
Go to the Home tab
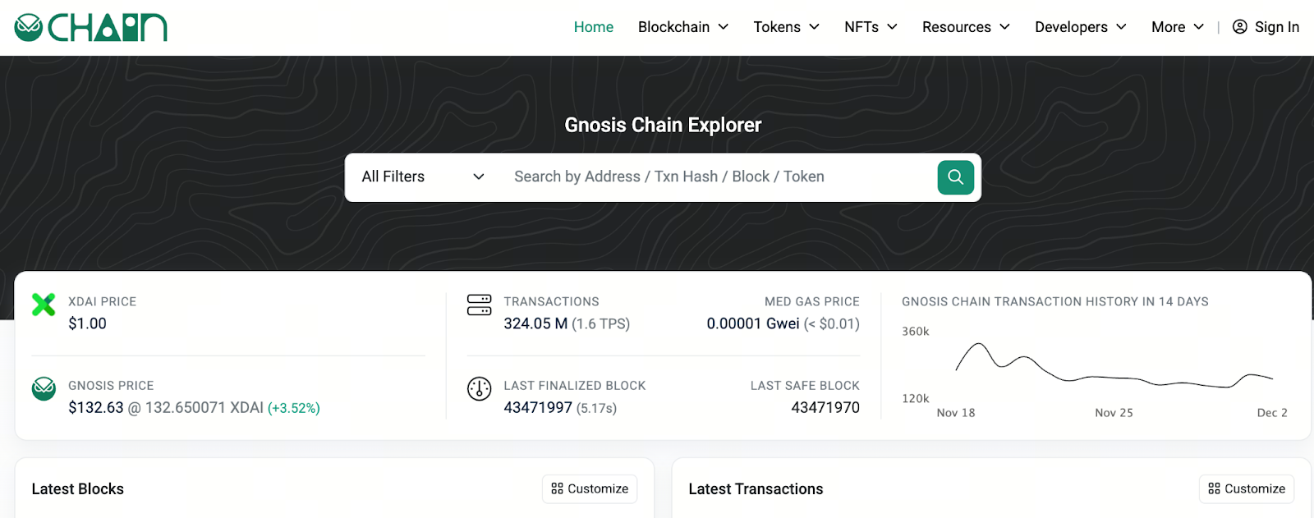(x=593, y=27)
